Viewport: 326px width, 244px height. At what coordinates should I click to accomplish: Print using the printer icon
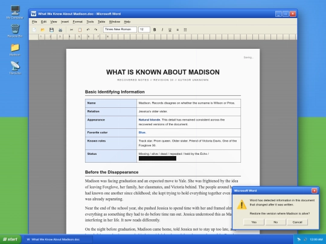tap(60, 30)
